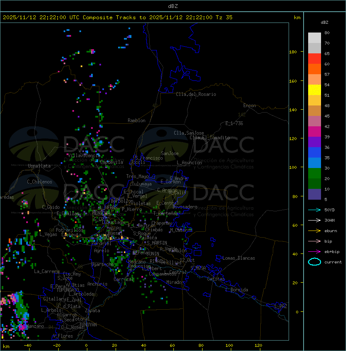
Task: Click the cyan 50YD track arrow in legend
Action: click(314, 210)
